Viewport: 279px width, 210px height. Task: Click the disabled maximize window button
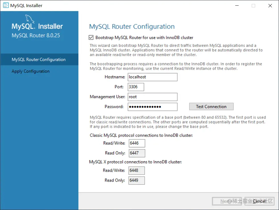253,5
